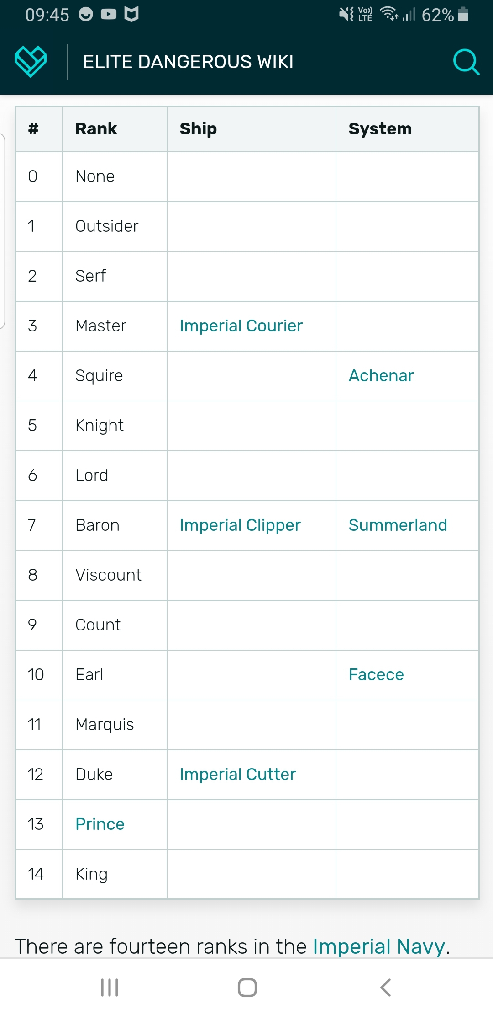Follow the Imperial Navy link
The width and height of the screenshot is (493, 1015).
pos(379,946)
